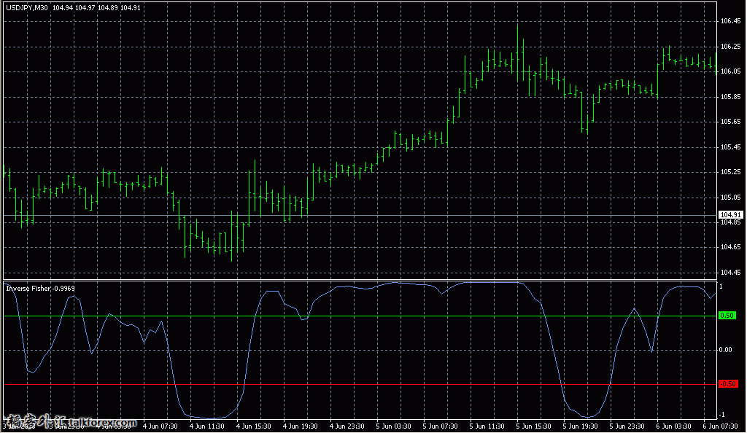Select the 5 Jun 03:30 time label

(x=392, y=426)
